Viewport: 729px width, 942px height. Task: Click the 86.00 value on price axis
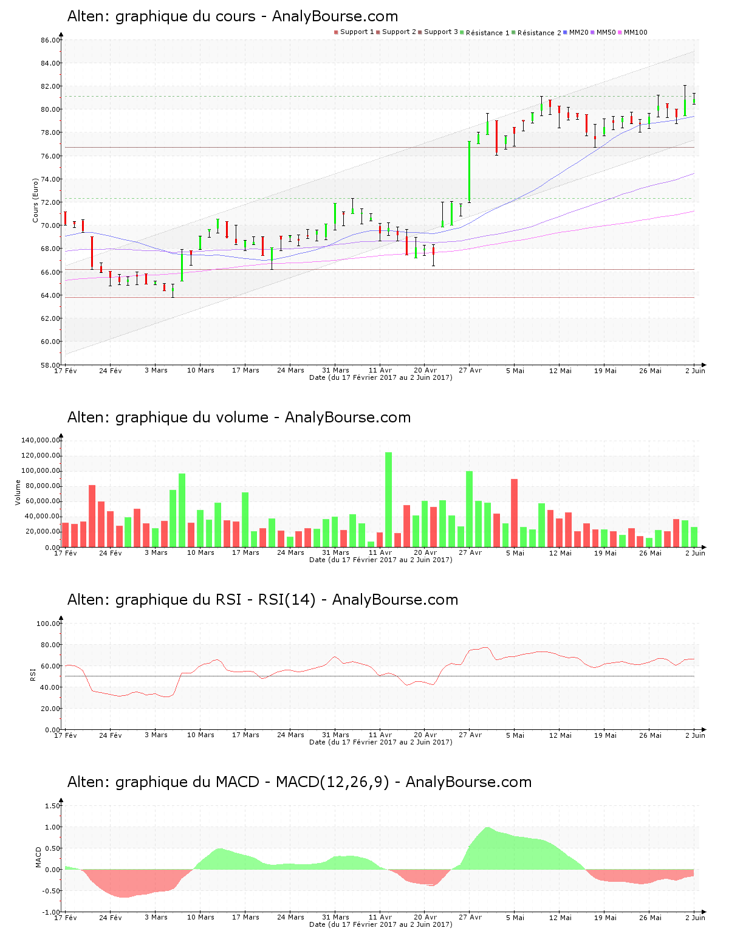click(50, 40)
